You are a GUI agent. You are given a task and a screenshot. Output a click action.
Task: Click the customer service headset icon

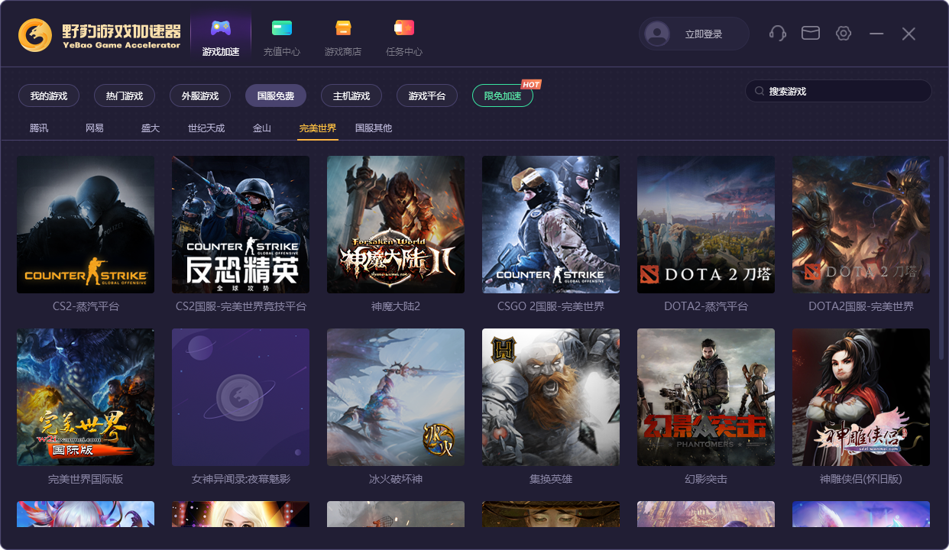pos(778,34)
